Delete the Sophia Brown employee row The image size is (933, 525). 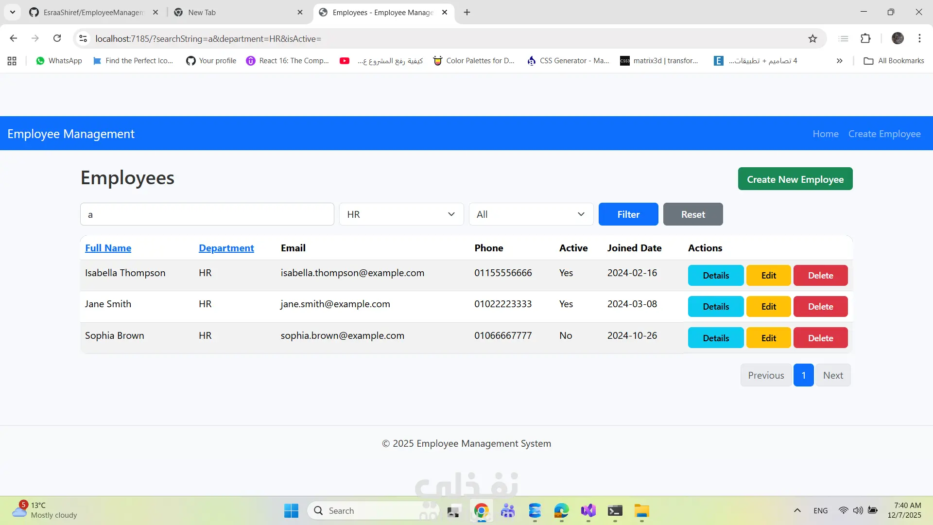820,338
